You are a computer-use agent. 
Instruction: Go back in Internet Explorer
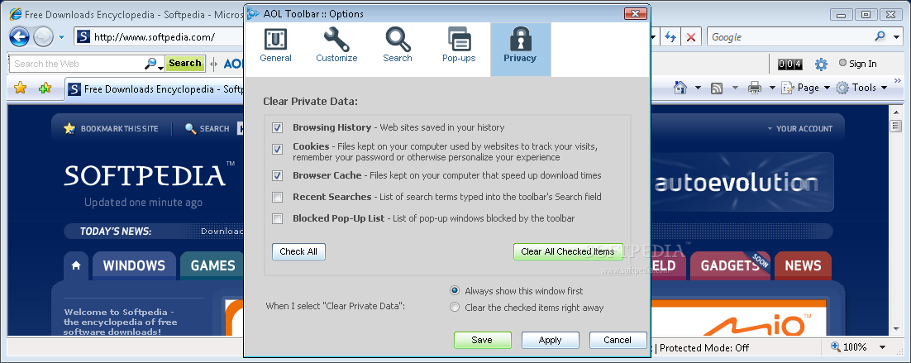[x=20, y=37]
